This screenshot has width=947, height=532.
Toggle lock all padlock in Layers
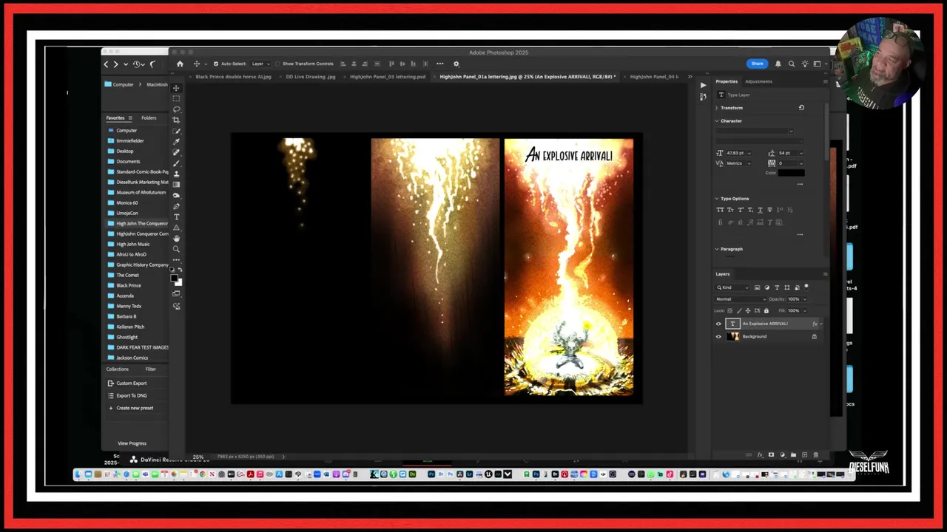pos(766,311)
